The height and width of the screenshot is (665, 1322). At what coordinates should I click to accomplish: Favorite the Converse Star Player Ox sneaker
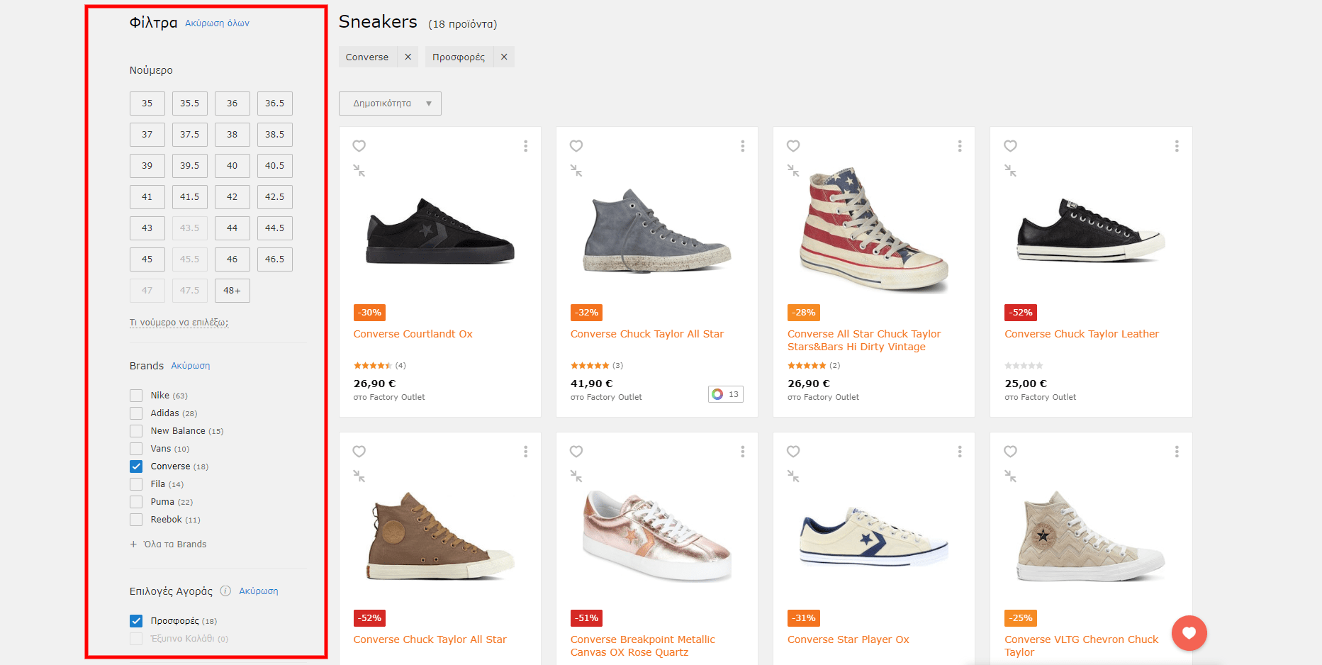793,452
